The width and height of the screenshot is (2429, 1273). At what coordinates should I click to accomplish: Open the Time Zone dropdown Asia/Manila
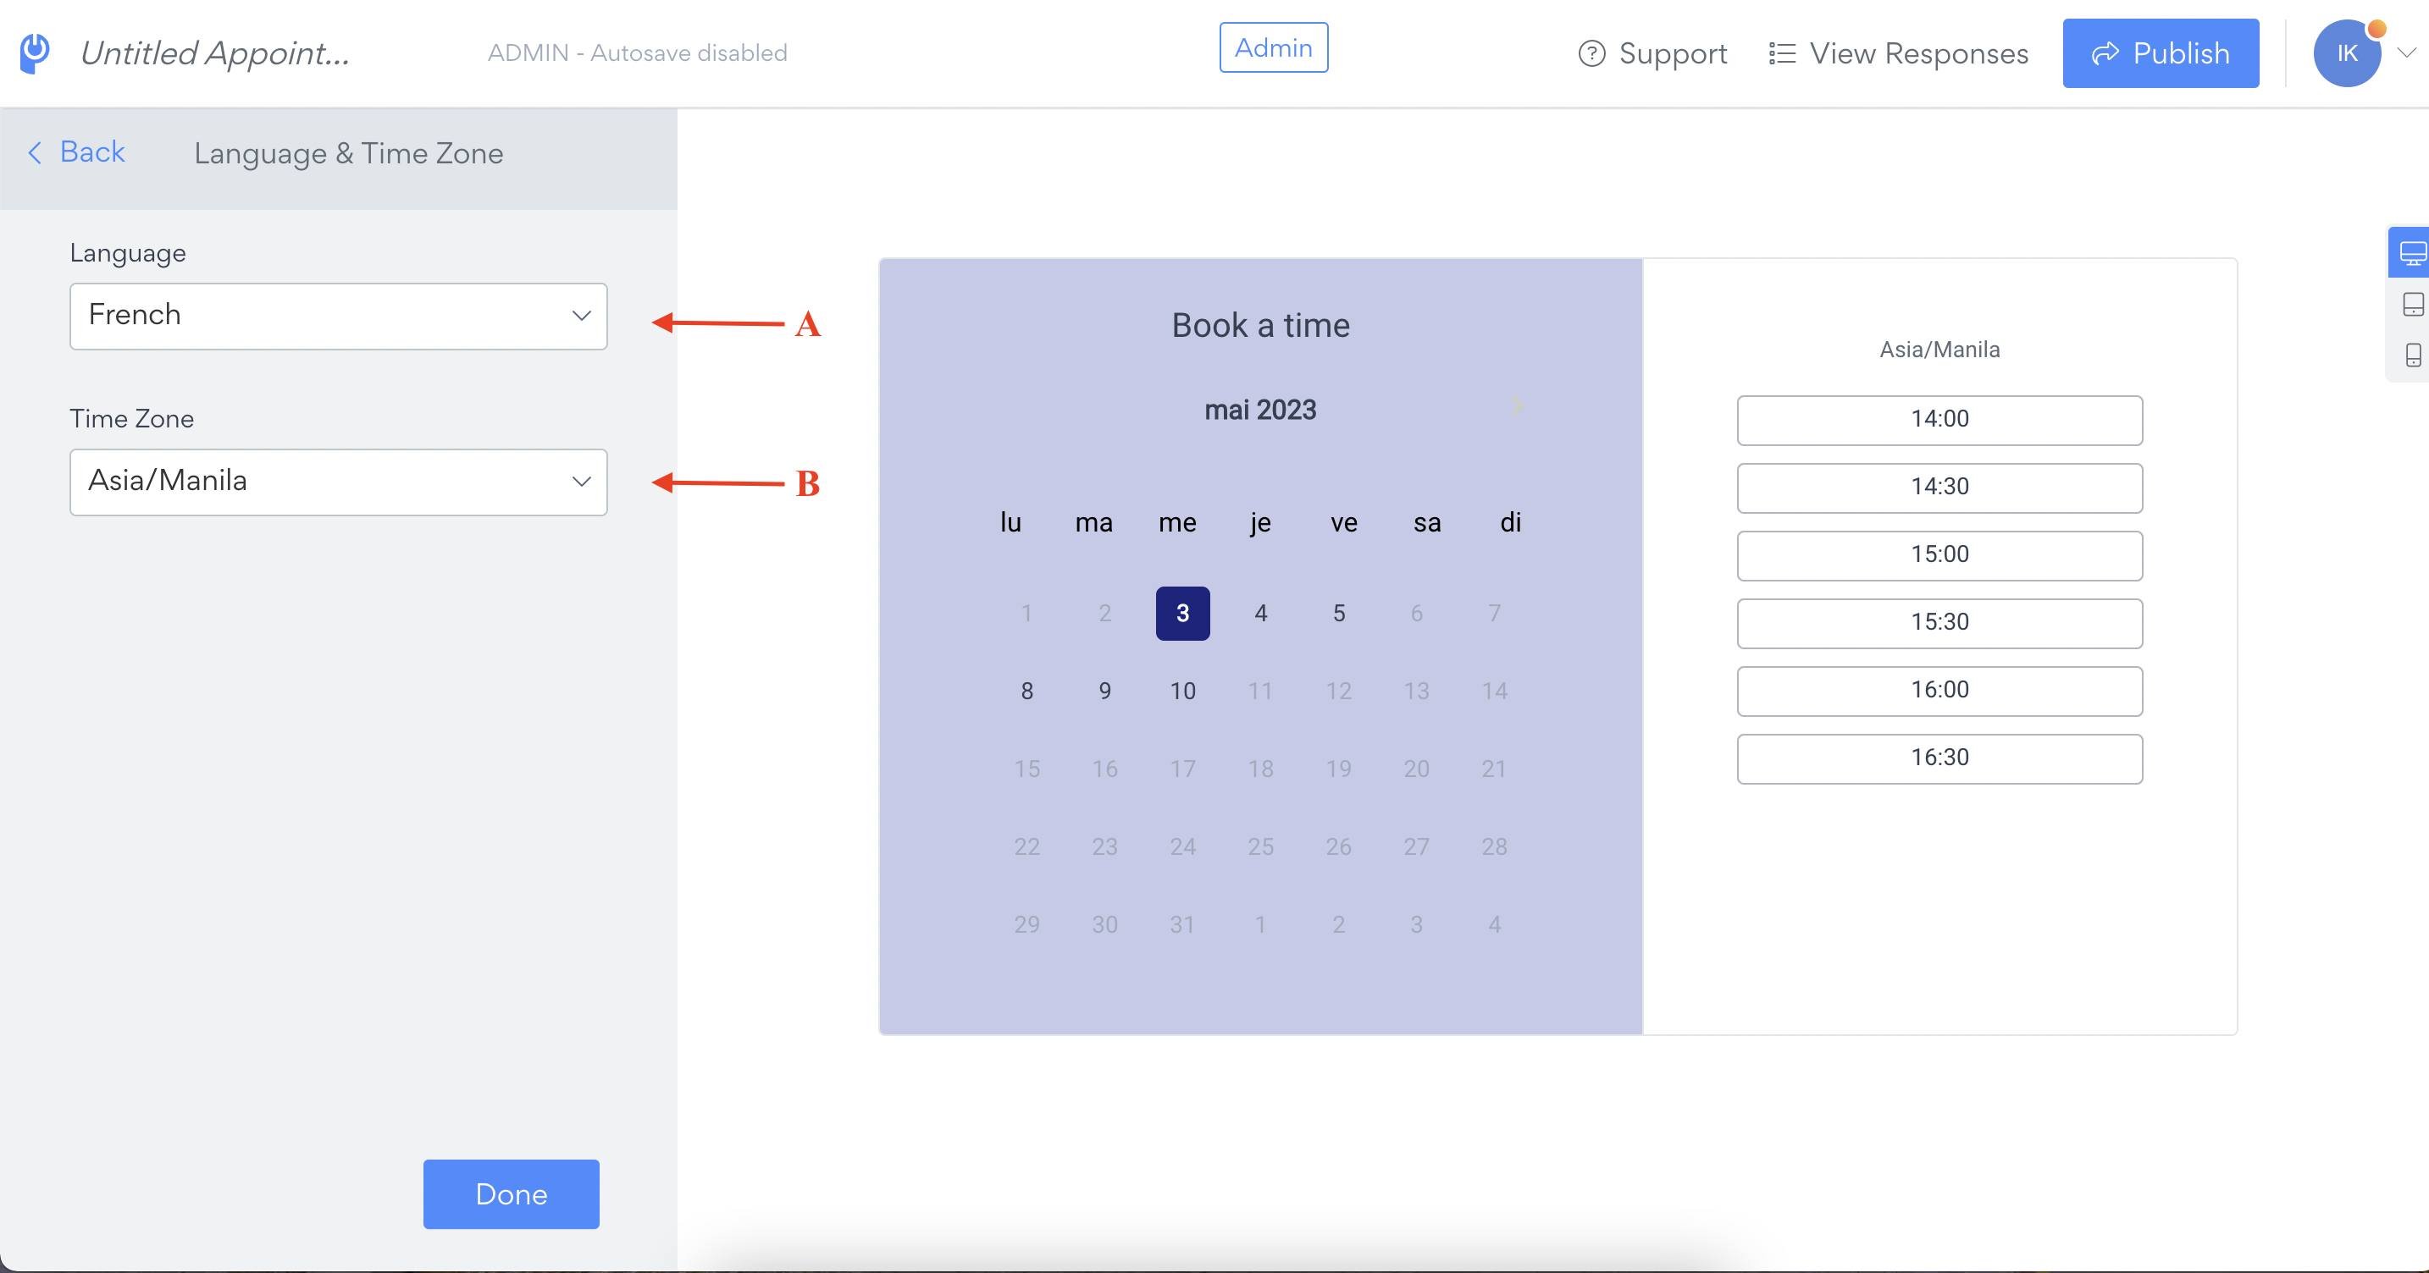(339, 482)
